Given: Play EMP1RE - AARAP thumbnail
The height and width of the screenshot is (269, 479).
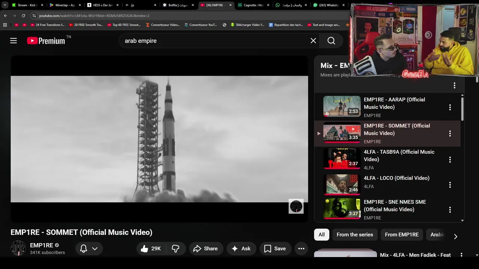Looking at the screenshot, I should 342,106.
